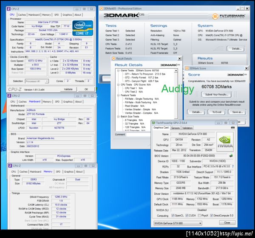The image size is (255, 238).
Task: Switch to Caches tab in top CPU-Z window
Action: pos(22,15)
